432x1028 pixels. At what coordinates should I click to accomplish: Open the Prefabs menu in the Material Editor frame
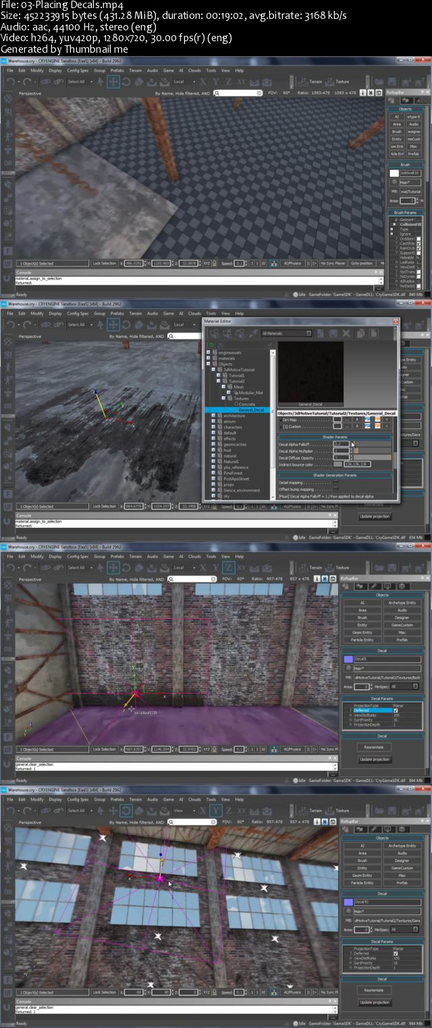[117, 313]
